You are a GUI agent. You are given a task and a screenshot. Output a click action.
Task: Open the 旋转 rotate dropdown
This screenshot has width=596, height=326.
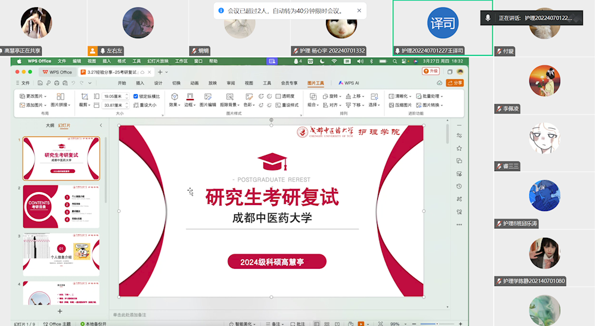[332, 97]
